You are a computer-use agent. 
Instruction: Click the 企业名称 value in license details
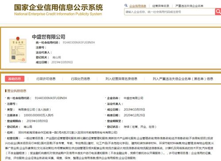coord(133,98)
